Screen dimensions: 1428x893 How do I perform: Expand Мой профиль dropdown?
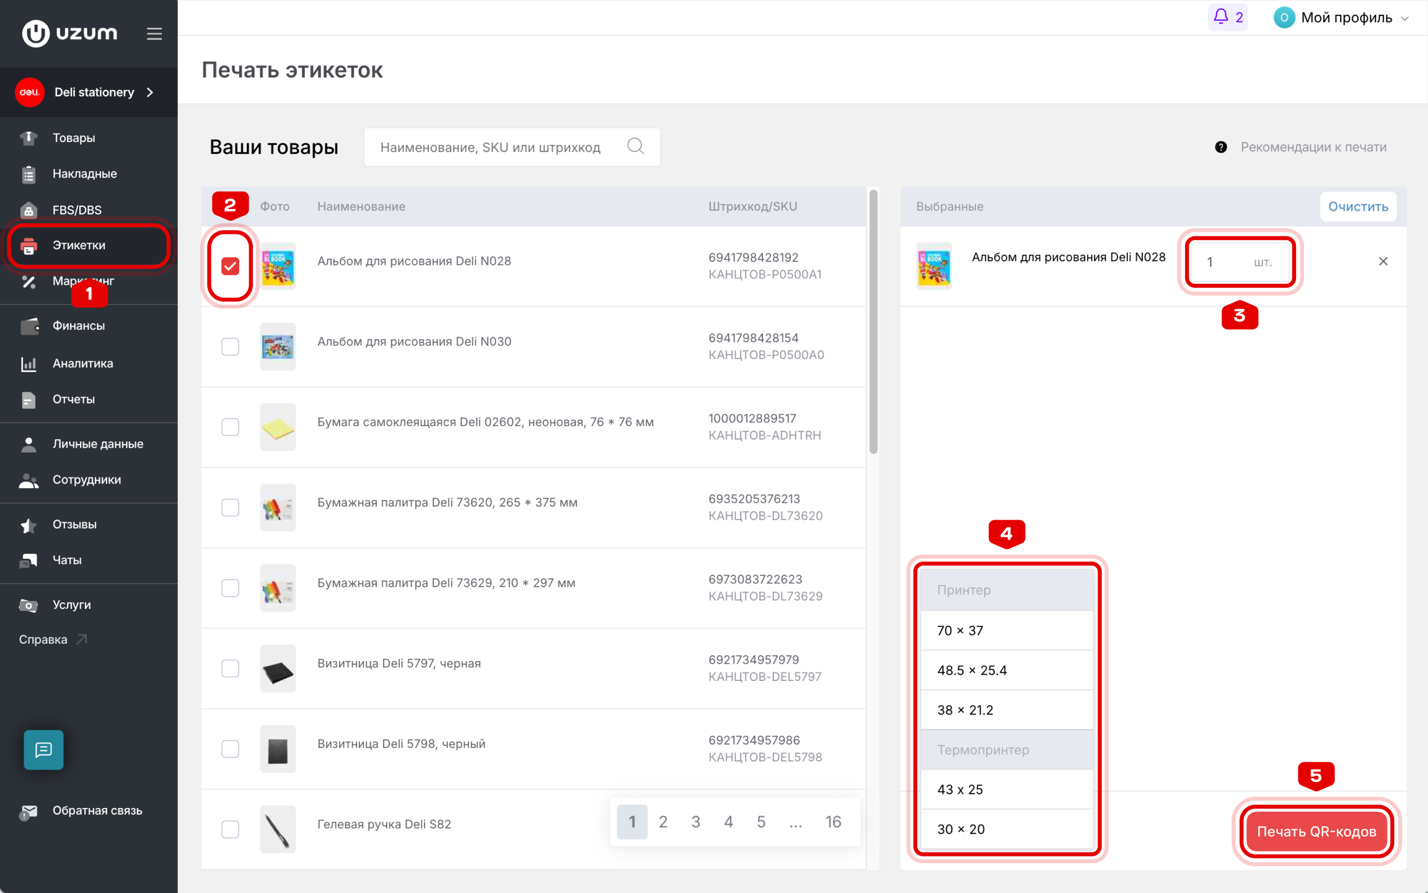[1404, 18]
